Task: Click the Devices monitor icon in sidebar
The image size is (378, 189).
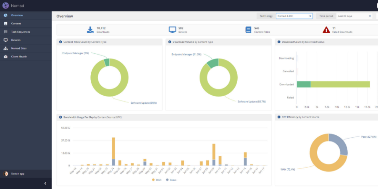Action: coord(5,40)
